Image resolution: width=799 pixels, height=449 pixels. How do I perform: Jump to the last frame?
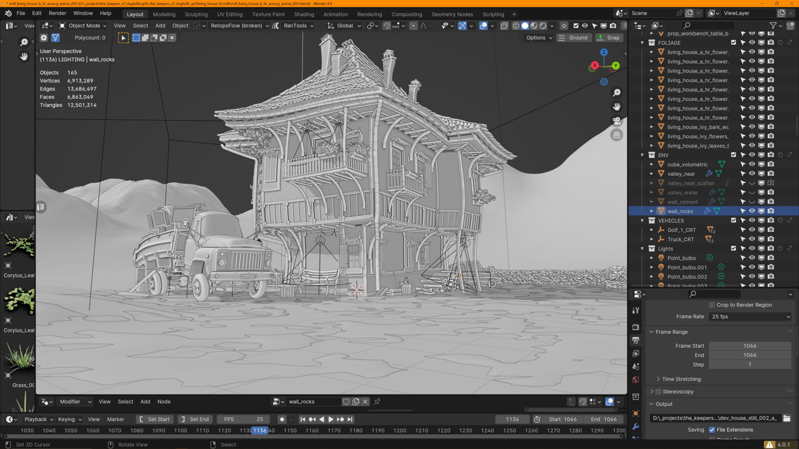[350, 420]
